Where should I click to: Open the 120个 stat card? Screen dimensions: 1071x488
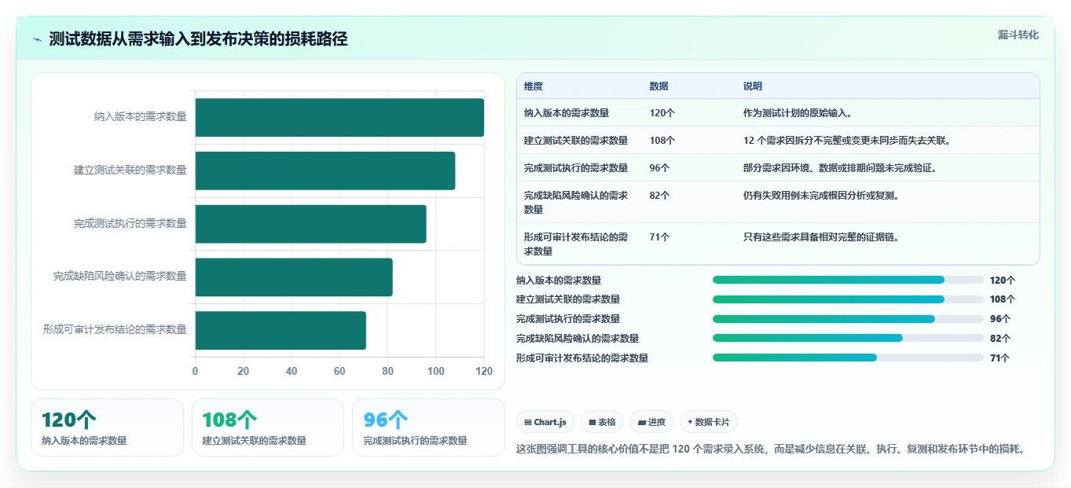click(x=107, y=427)
